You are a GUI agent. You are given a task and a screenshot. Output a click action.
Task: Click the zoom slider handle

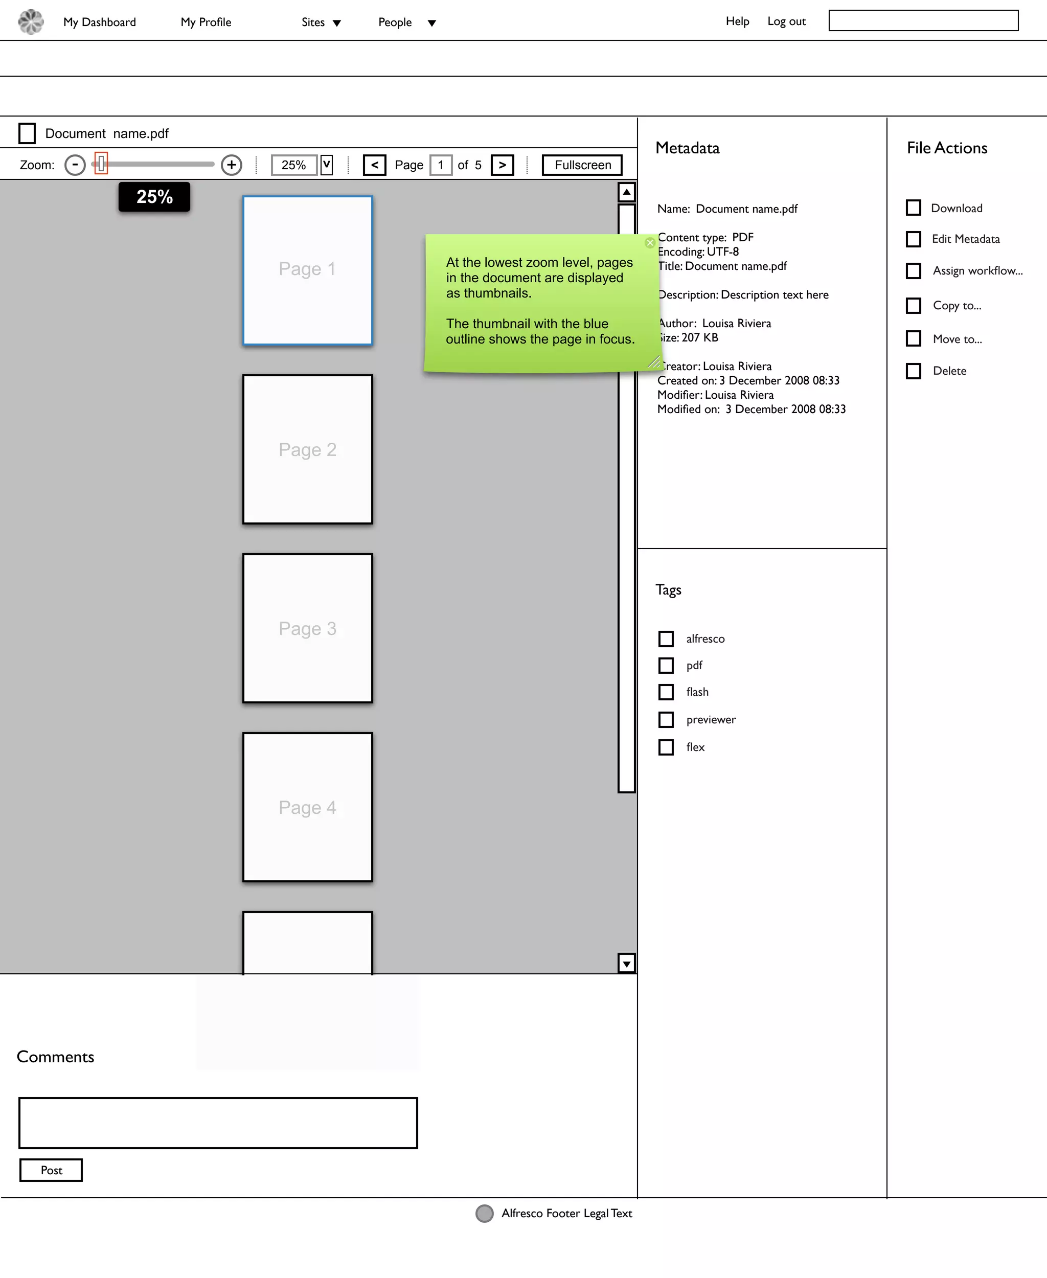pos(101,164)
